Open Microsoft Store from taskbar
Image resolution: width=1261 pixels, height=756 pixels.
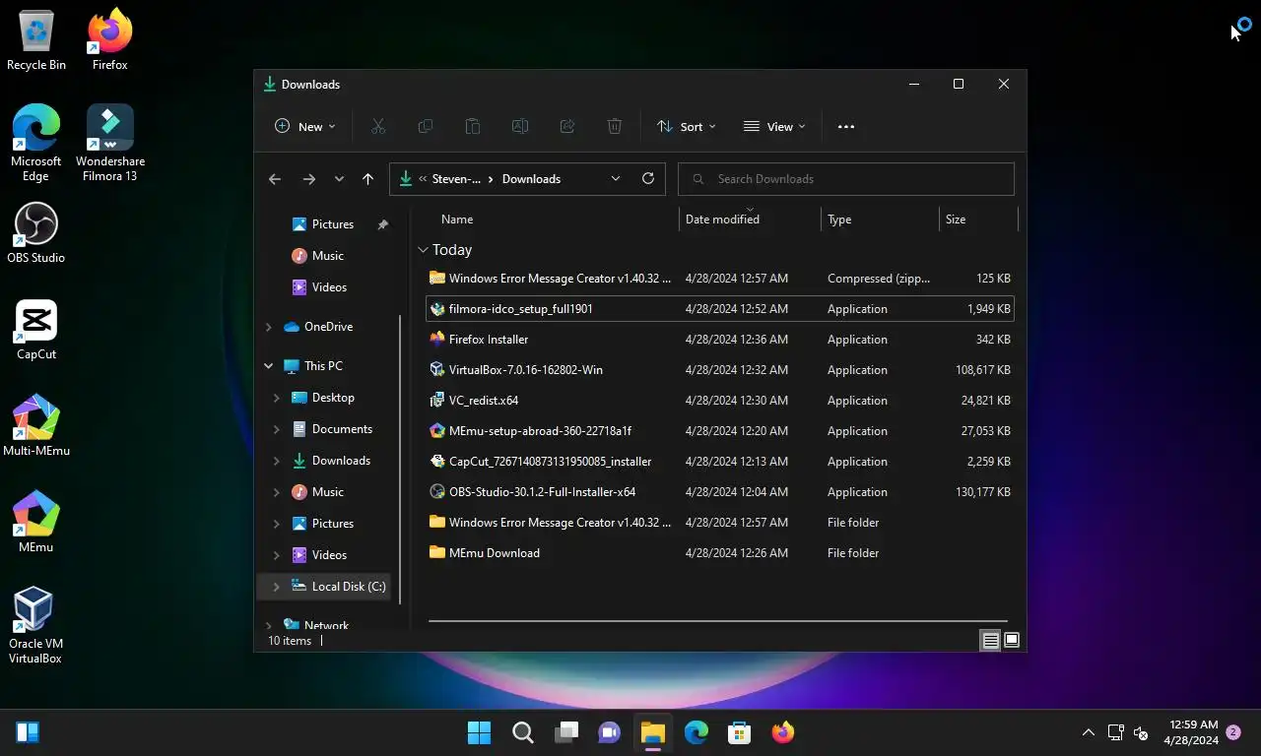[x=740, y=732]
